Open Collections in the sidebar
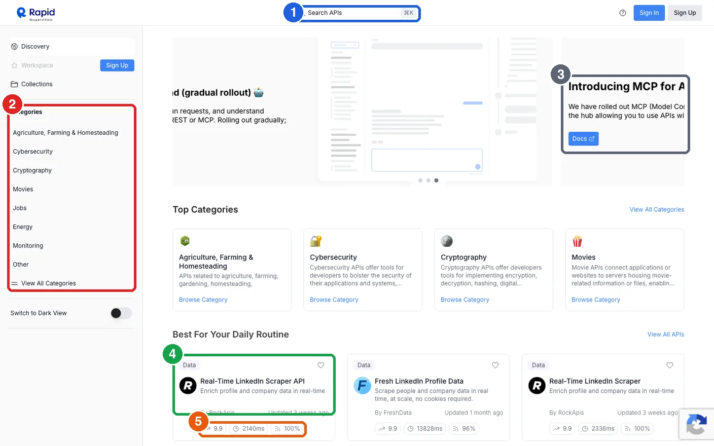 (x=71, y=84)
